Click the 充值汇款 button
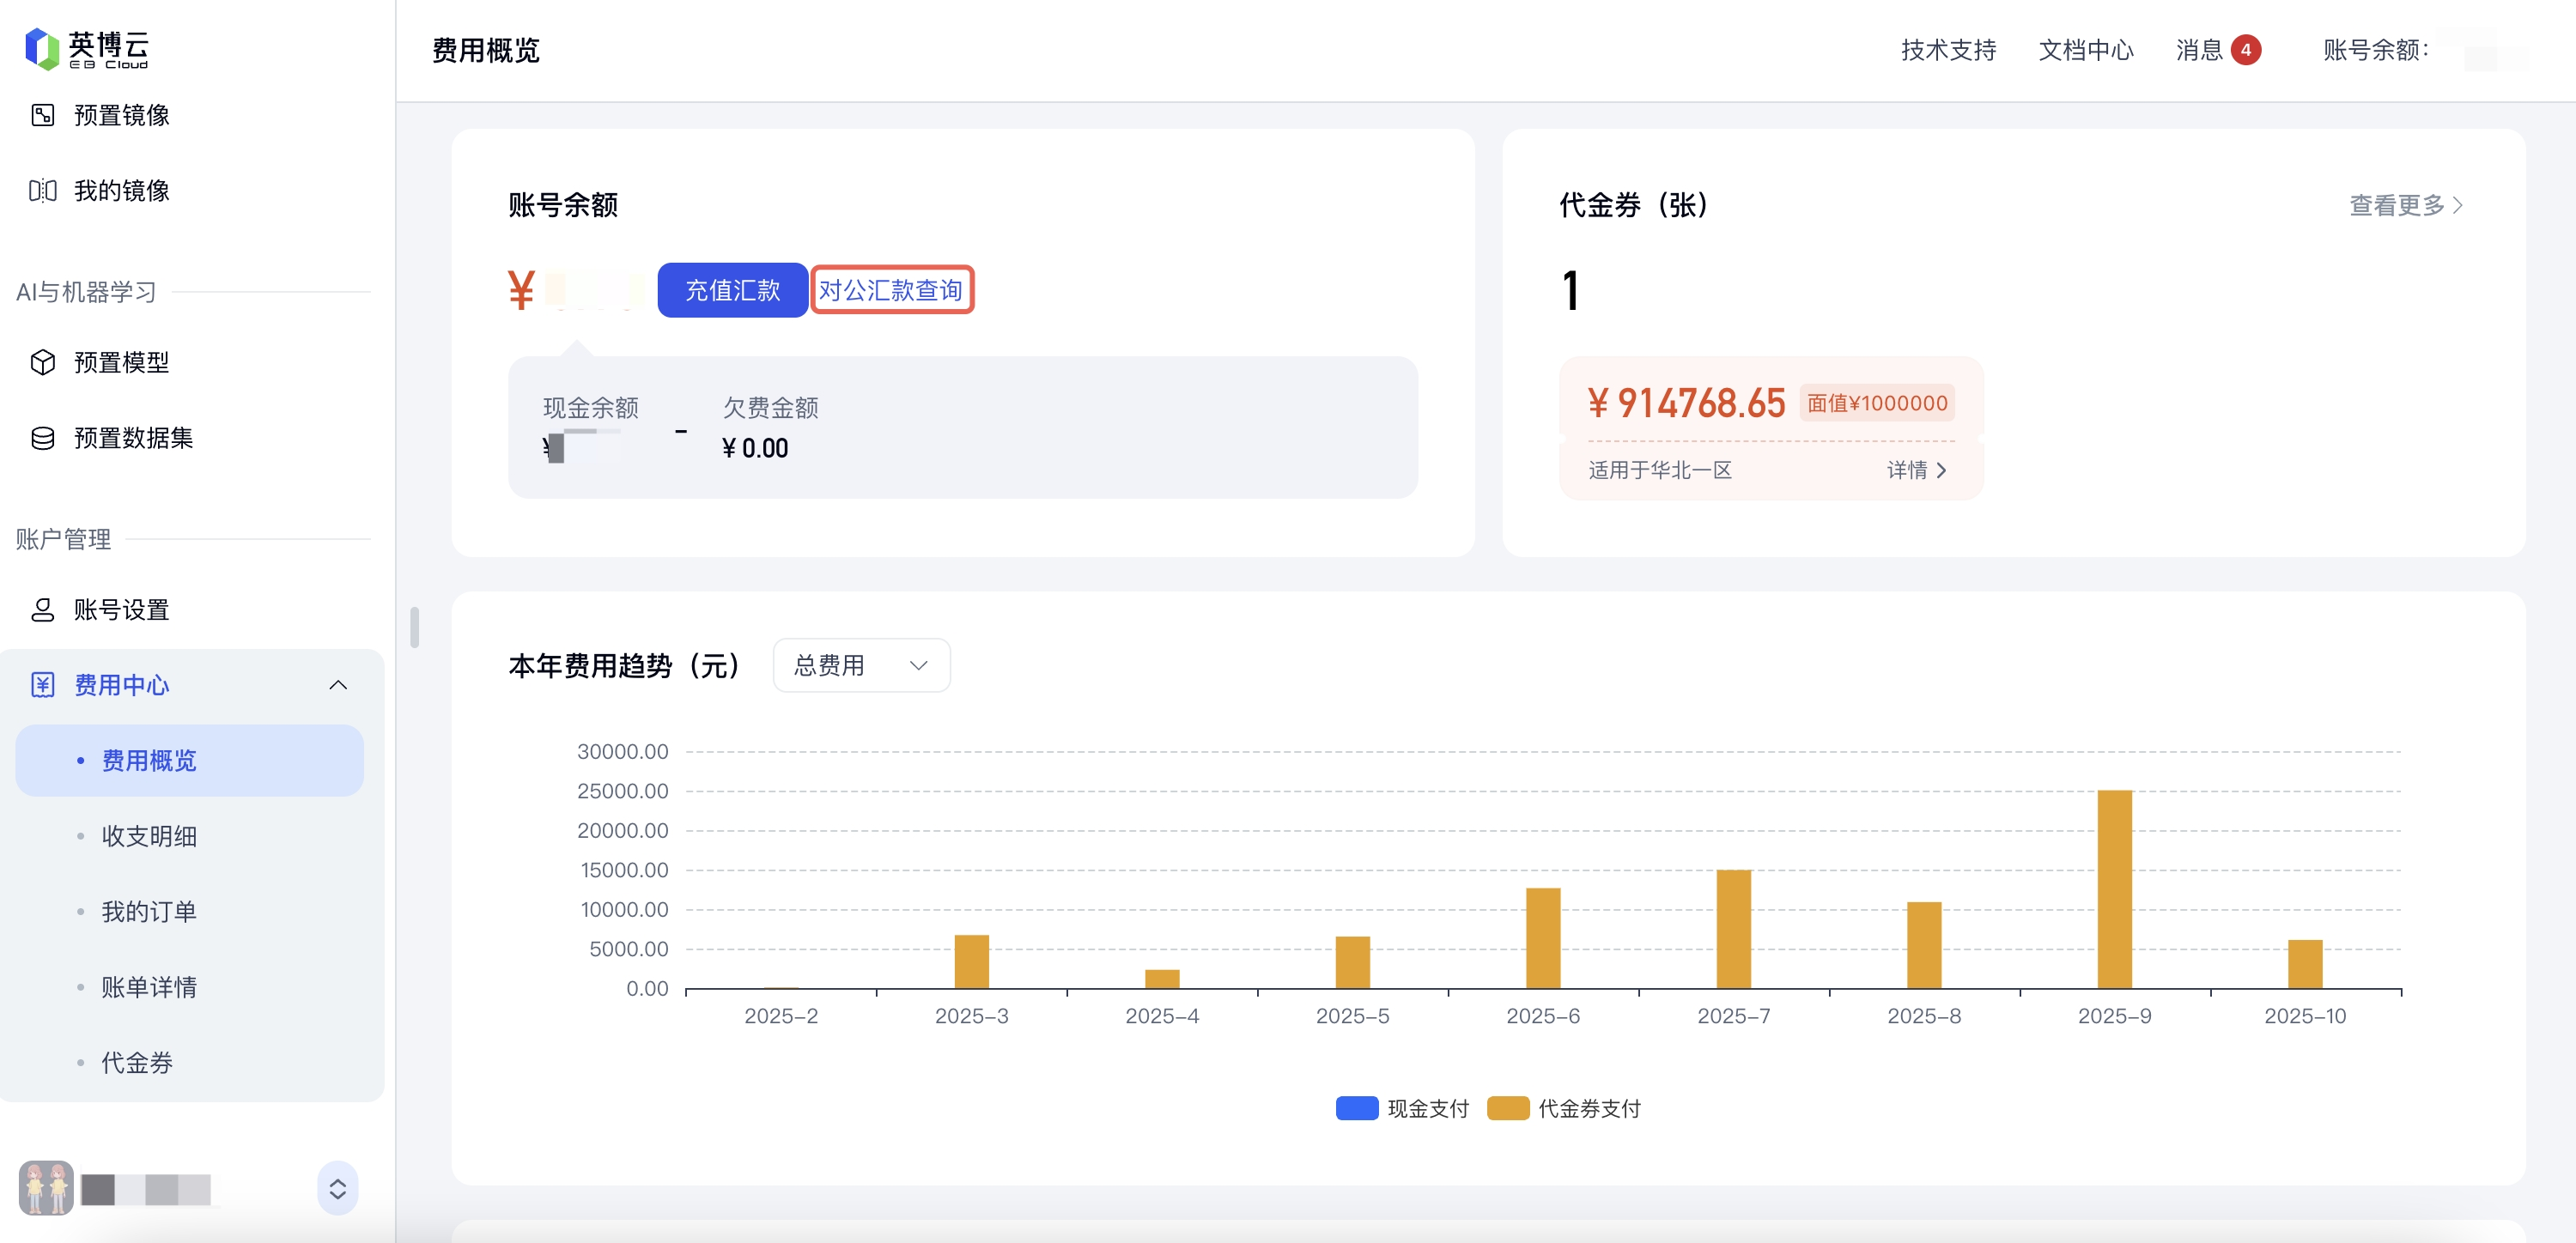The height and width of the screenshot is (1243, 2576). coord(732,290)
